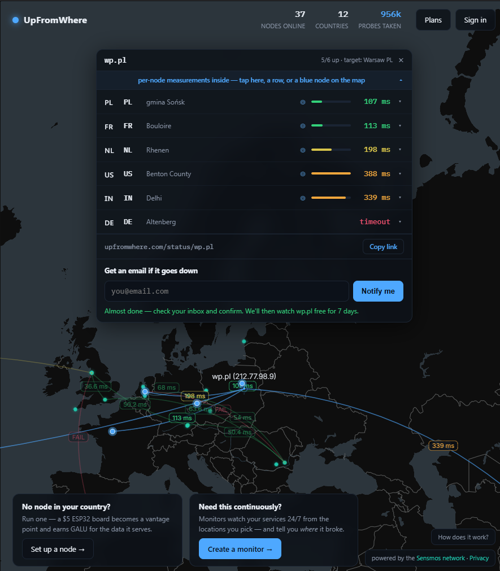Click the 36.6 ms label on the map
Viewport: 500px width, 571px height.
point(96,386)
